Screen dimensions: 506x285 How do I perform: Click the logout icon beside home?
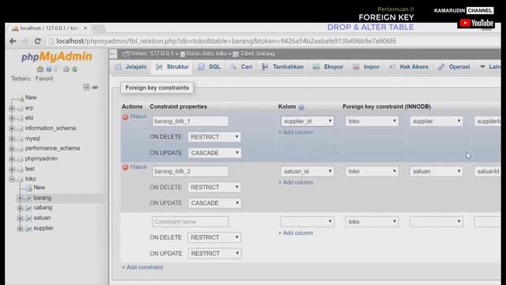pyautogui.click(x=49, y=69)
